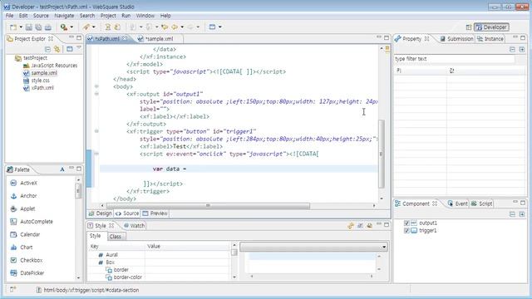
Task: Click the window layout toolbar icon
Action: coord(213,27)
